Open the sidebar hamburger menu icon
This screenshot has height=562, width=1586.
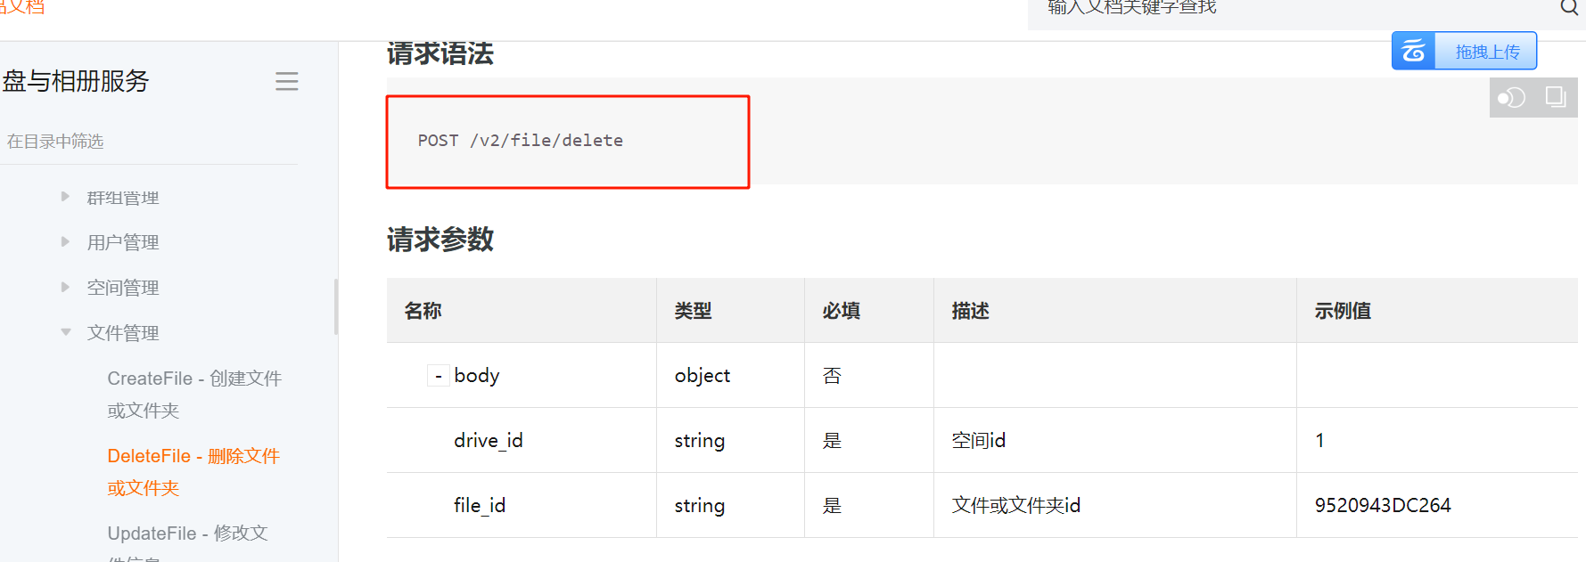[286, 82]
